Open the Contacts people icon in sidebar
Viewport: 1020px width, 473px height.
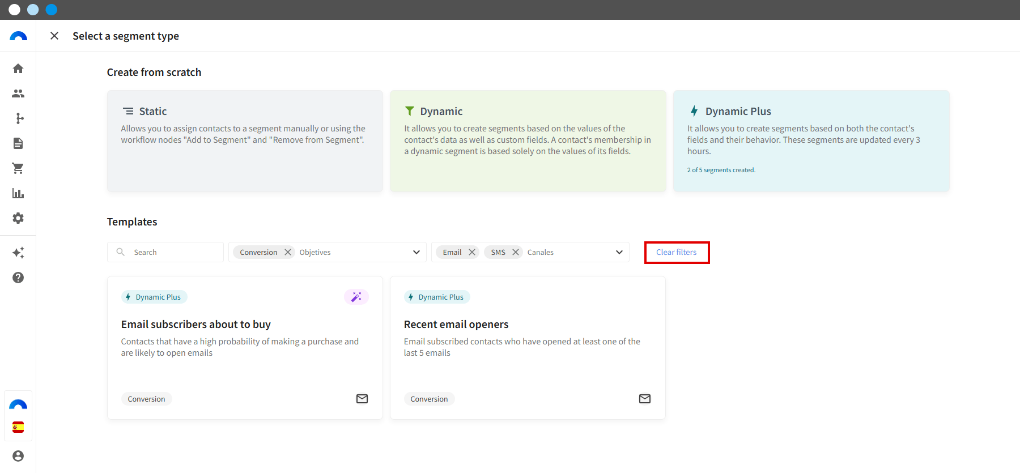click(x=18, y=93)
